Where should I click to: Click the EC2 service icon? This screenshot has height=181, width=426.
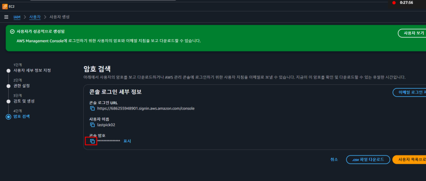click(x=5, y=6)
